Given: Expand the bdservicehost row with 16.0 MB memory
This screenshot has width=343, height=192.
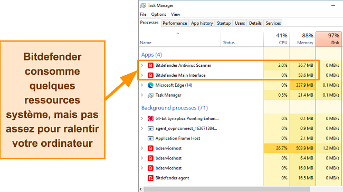Looking at the screenshot, I should (142, 168).
